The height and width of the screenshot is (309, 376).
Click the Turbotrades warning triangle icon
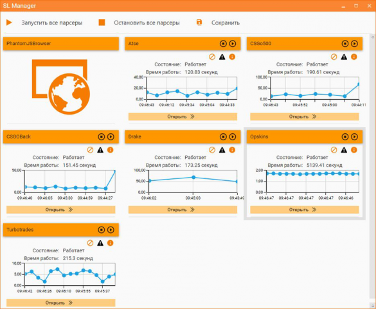100,243
